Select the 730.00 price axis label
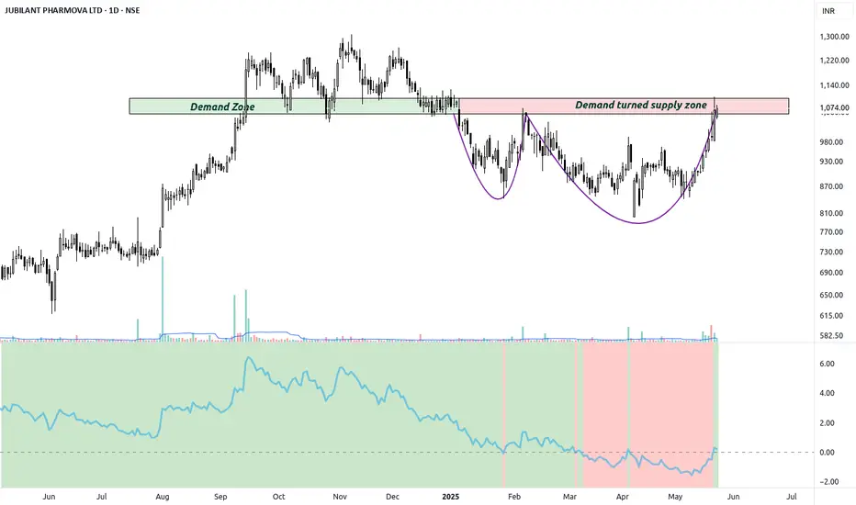Screen dimensions: 856x505 pyautogui.click(x=832, y=252)
